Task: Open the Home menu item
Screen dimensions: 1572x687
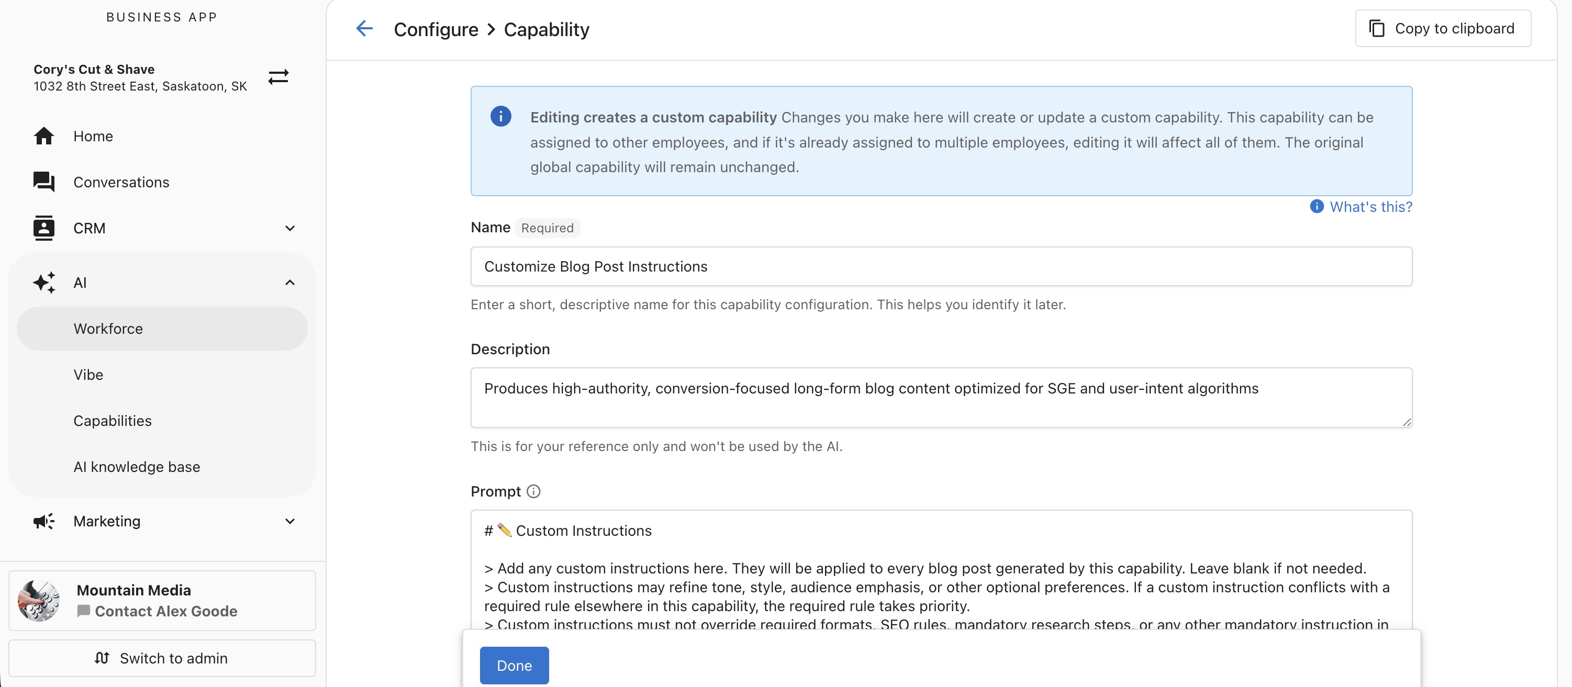Action: [162, 136]
